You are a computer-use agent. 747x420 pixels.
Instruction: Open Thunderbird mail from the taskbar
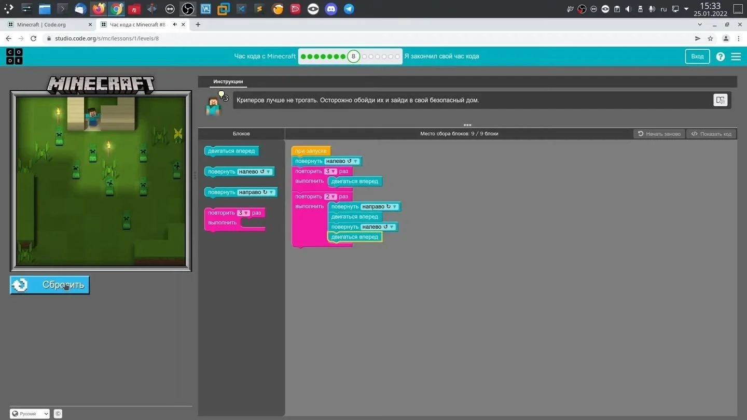pos(80,9)
